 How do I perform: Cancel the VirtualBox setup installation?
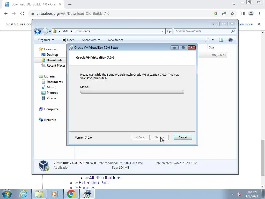click(183, 137)
